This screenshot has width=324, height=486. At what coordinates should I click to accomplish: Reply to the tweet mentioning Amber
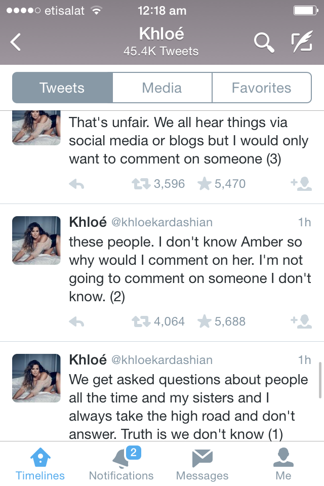(x=76, y=321)
